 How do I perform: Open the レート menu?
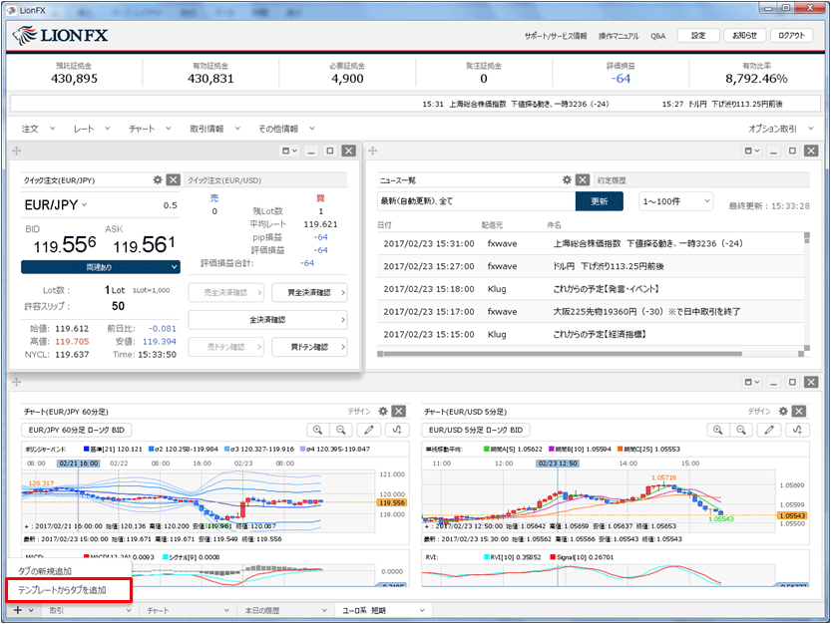pos(92,129)
